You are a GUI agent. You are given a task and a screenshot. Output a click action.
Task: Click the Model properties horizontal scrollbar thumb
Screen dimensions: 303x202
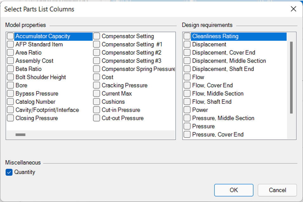coord(21,135)
